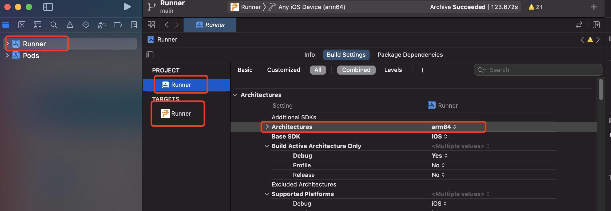Switch to the Build Settings tab
611x211 pixels.
(346, 55)
